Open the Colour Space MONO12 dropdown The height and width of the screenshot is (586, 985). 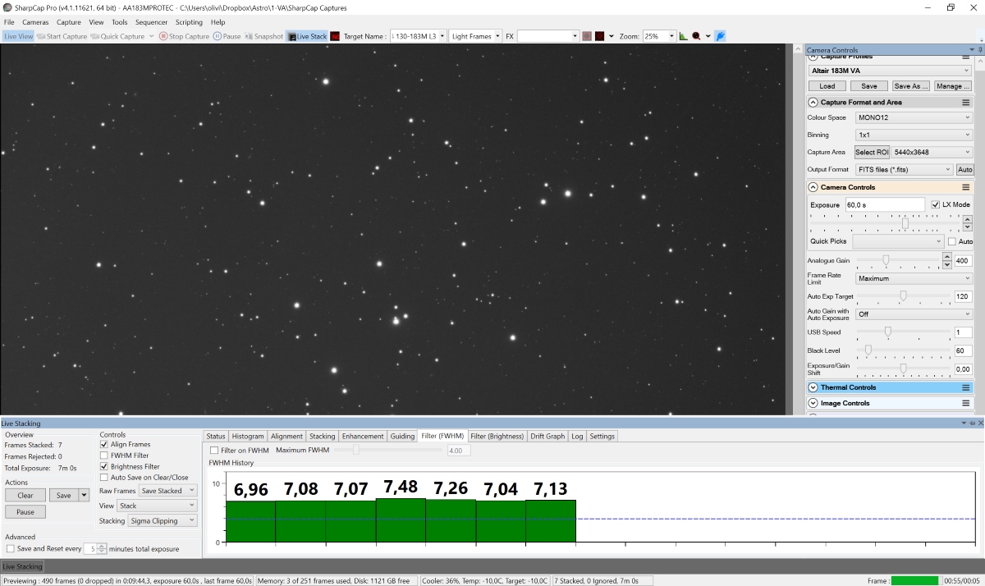(913, 117)
